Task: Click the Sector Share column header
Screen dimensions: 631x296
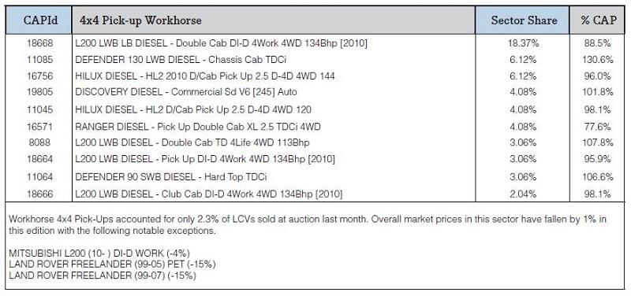Action: 522,20
